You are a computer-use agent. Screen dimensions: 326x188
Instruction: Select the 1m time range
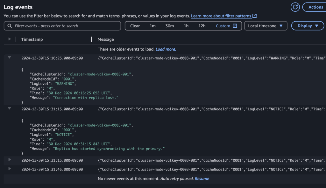pyautogui.click(x=152, y=26)
